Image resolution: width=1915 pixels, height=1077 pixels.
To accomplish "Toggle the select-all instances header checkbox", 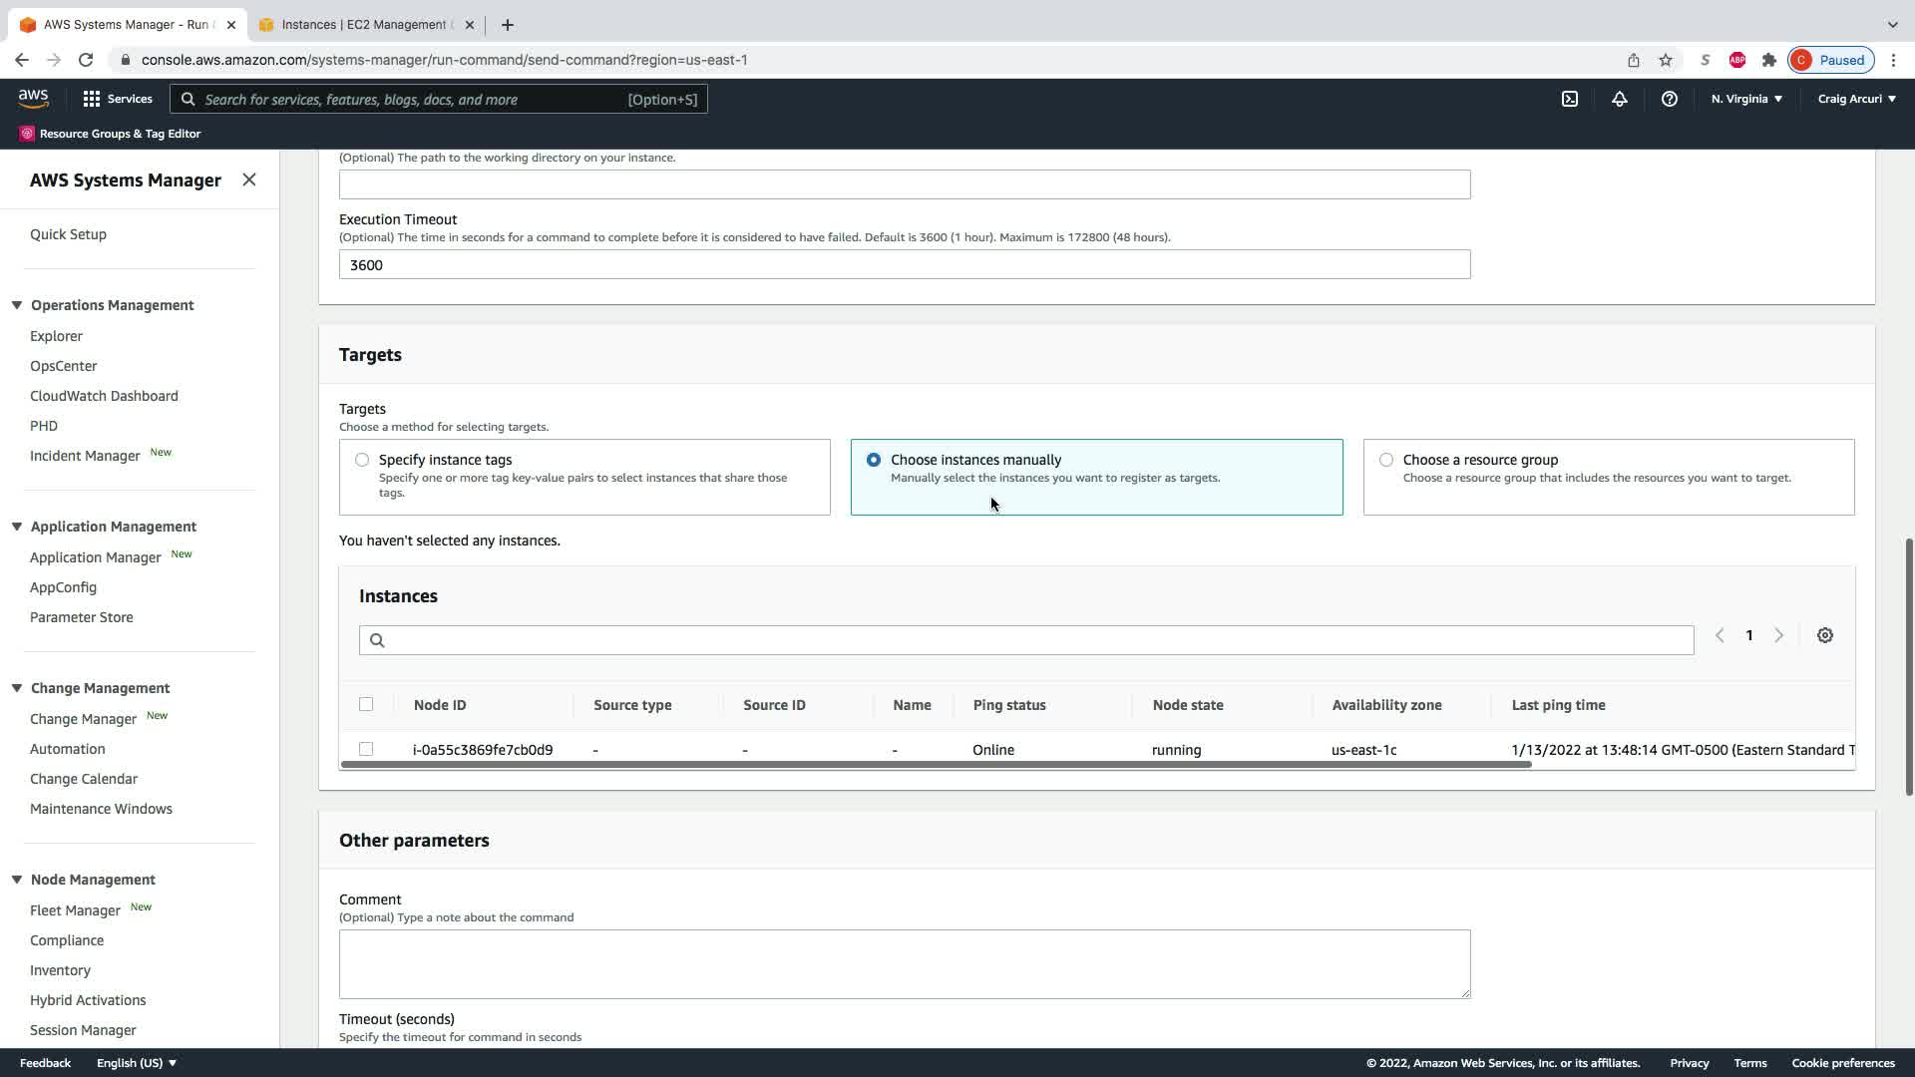I will click(x=366, y=704).
